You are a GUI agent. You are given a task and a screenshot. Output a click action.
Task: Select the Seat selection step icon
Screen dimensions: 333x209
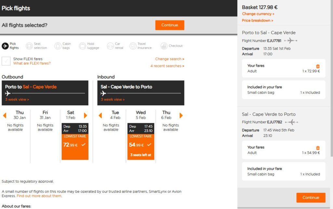(29, 46)
